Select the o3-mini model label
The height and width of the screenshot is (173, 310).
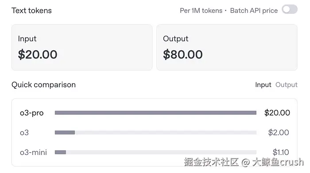pos(33,152)
